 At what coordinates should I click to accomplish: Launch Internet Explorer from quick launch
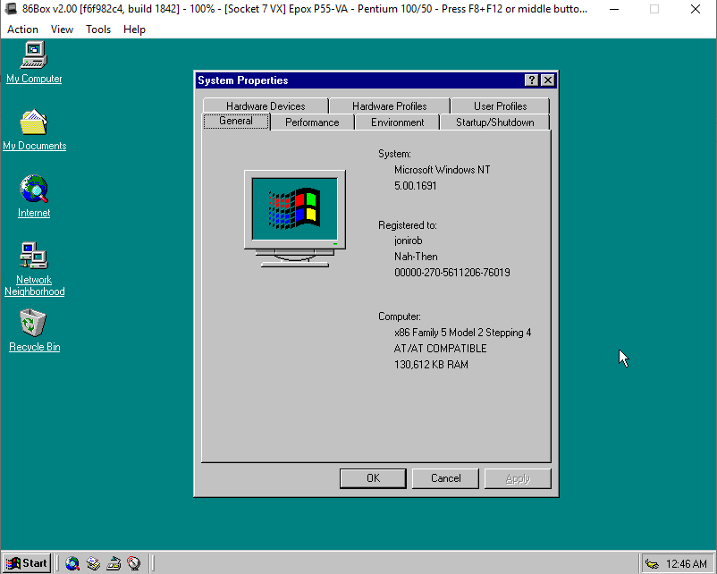pos(72,563)
